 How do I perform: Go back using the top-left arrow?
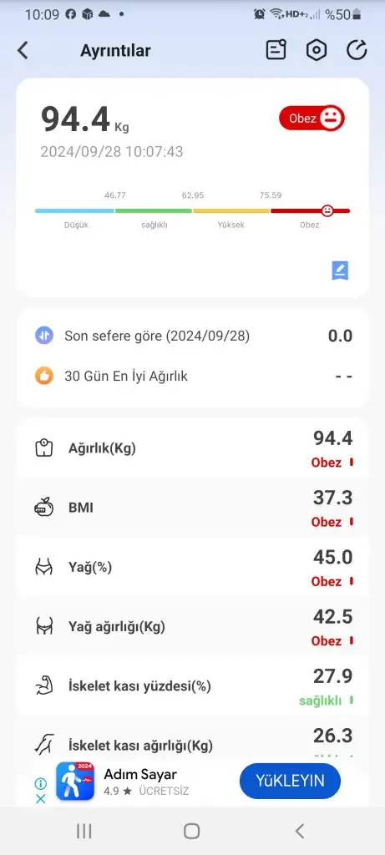click(x=23, y=51)
